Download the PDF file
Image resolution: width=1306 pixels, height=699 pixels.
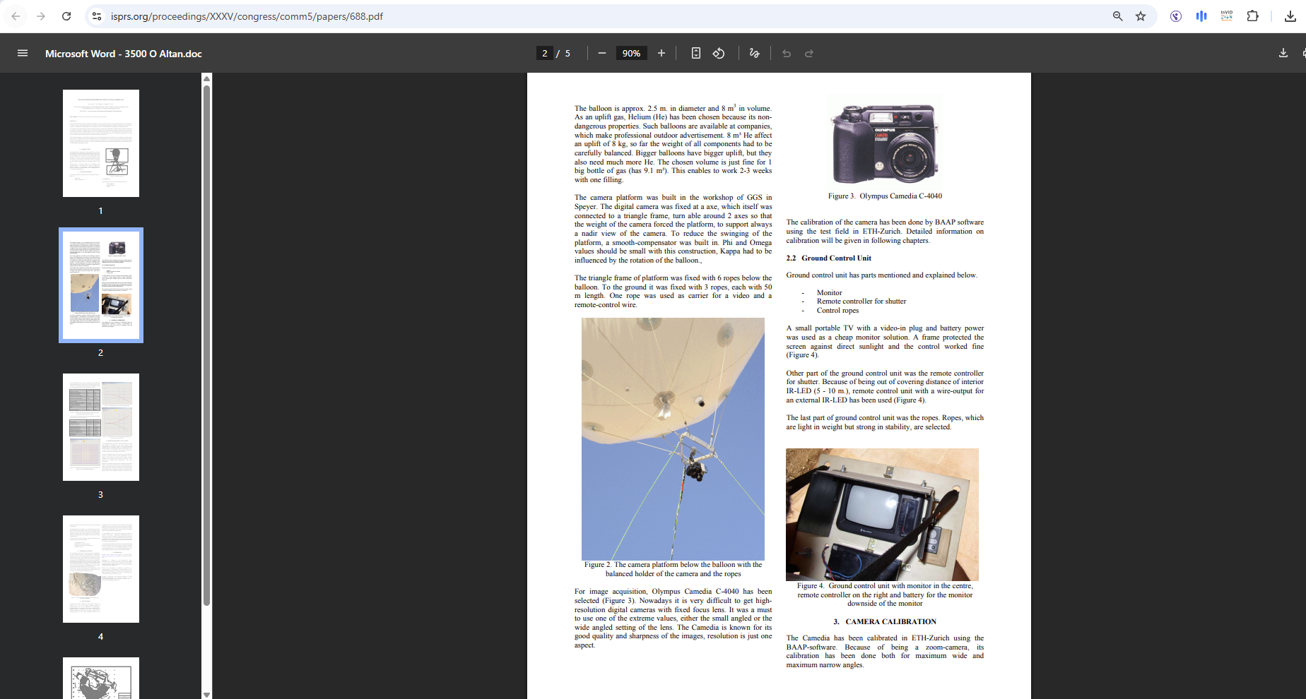[1283, 53]
